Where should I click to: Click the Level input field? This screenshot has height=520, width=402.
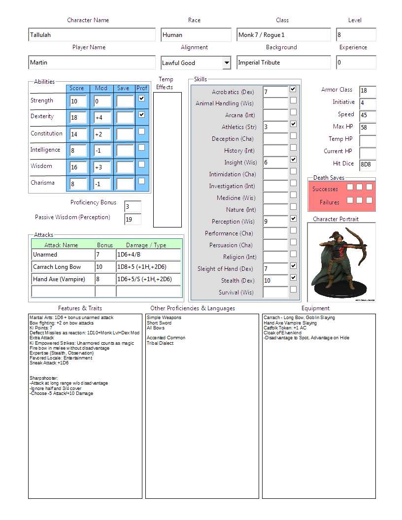coord(356,35)
